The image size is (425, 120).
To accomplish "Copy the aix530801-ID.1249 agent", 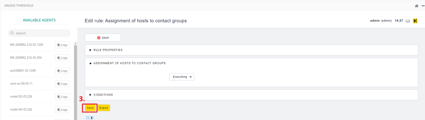I will click(x=62, y=71).
